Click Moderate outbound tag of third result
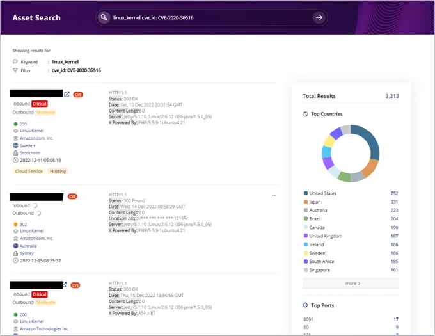Screen dimensions: 435x336 point(46,303)
